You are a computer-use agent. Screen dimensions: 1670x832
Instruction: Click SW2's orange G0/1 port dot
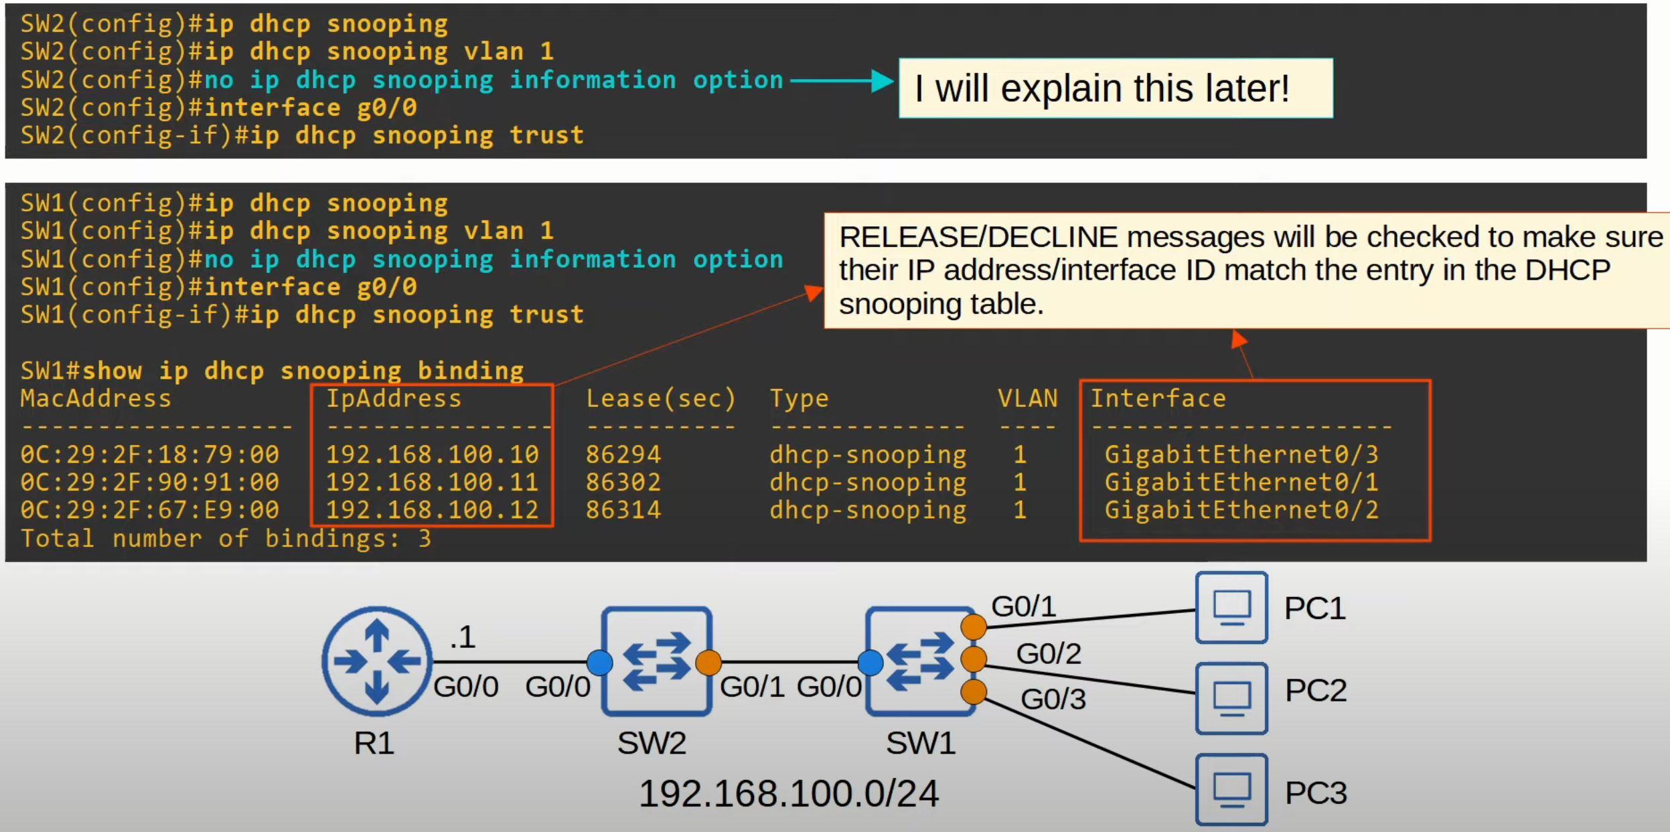click(708, 663)
